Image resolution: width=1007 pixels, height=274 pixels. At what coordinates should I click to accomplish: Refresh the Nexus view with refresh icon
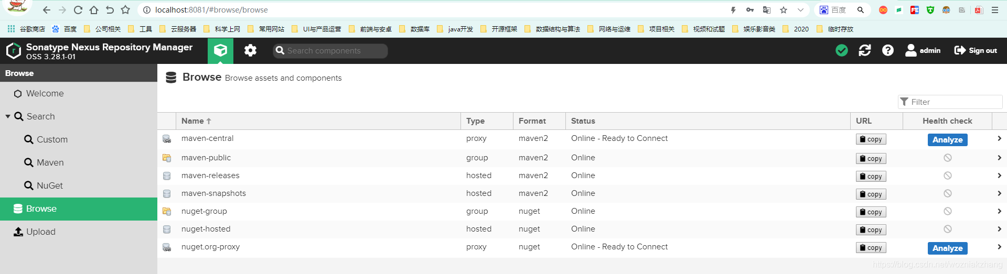(x=865, y=50)
